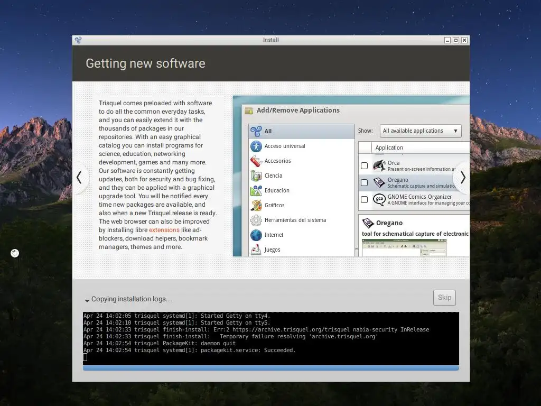This screenshot has width=541, height=406.
Task: Select the Accesorios label
Action: (278, 161)
